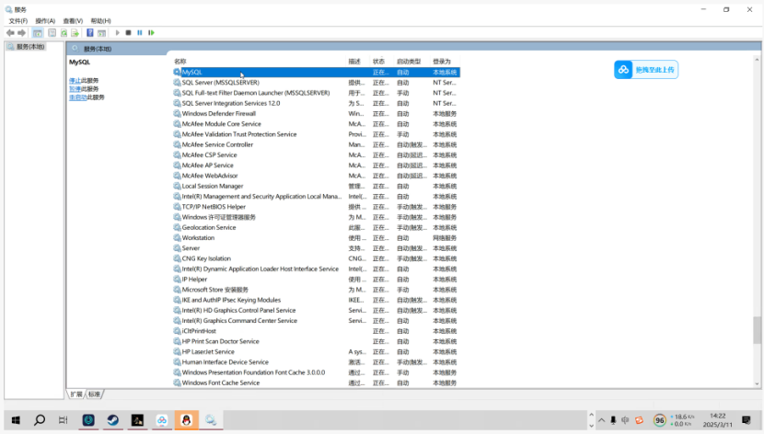The image size is (764, 434).
Task: Switch to the 标准 tab
Action: click(95, 394)
